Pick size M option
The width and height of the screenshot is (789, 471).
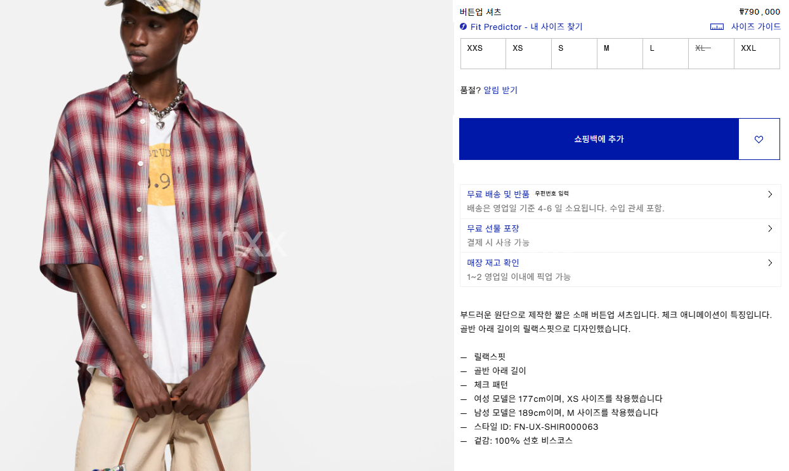pyautogui.click(x=620, y=53)
